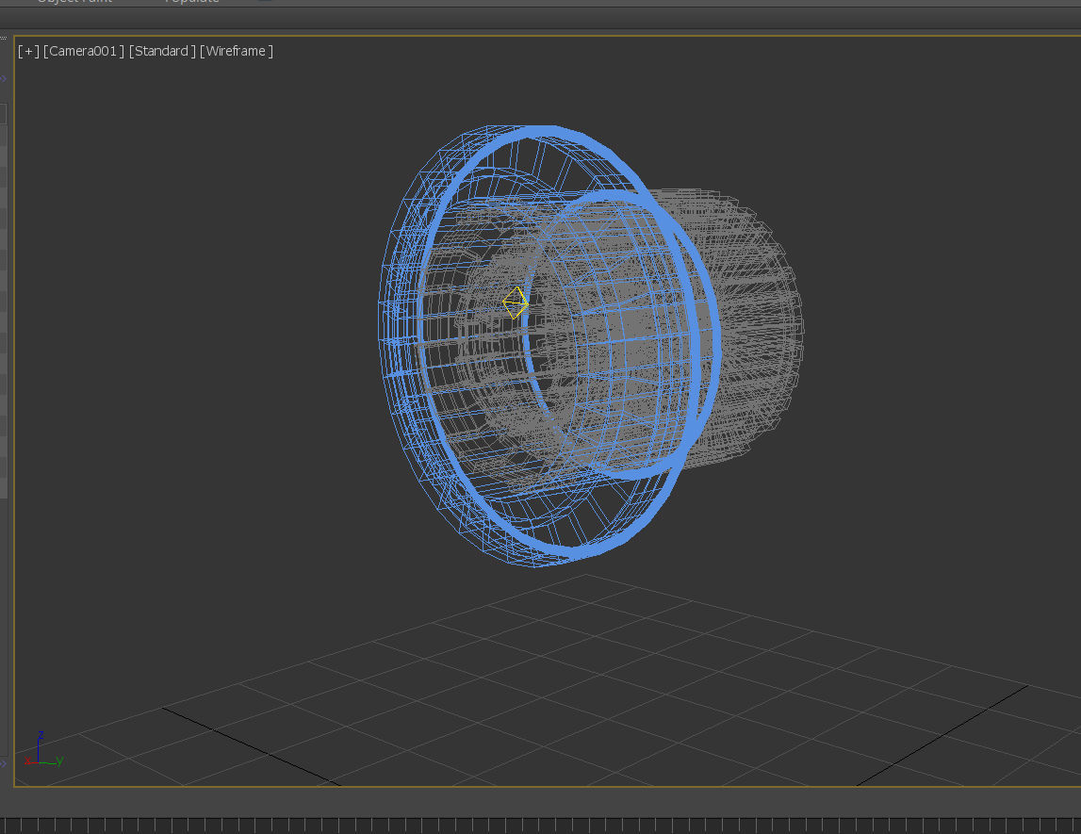
Task: Expand the lower left panel double-arrow
Action: 4,763
